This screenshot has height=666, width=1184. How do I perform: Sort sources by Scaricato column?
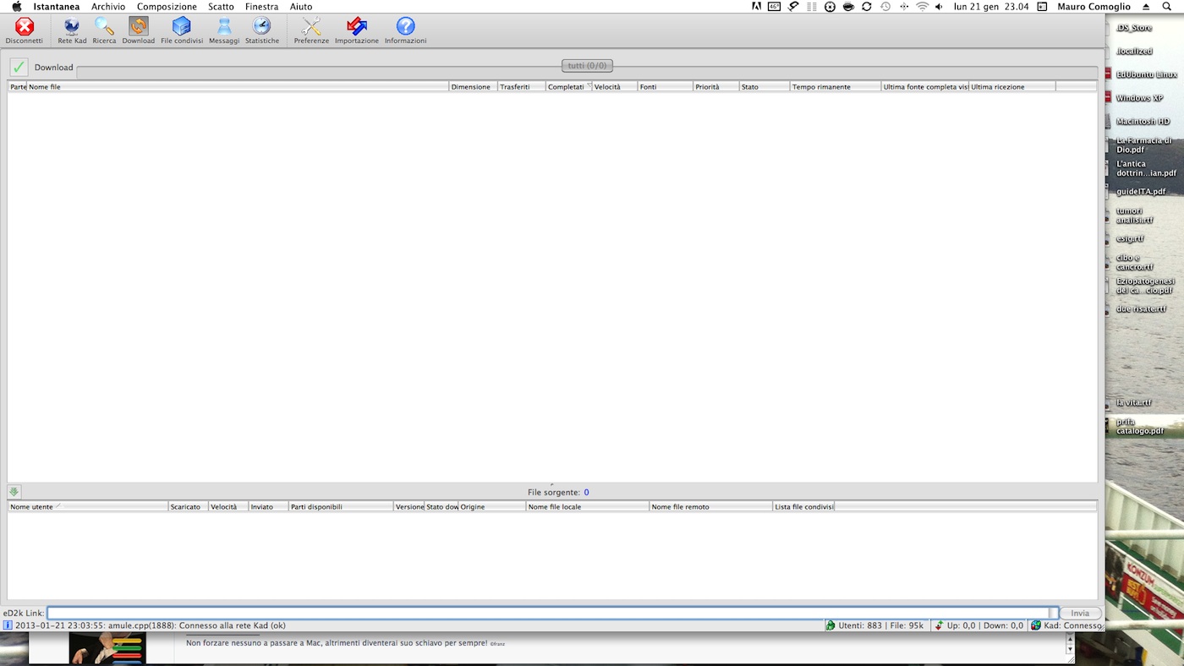point(188,507)
